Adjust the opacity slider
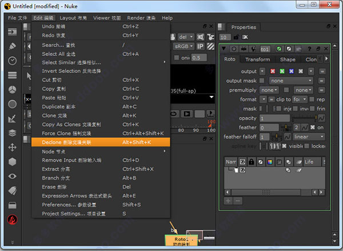The height and width of the screenshot is (251, 343). 304,118
